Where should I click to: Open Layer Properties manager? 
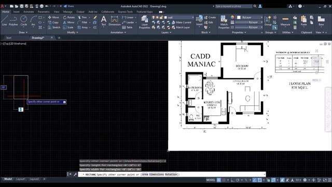click(x=144, y=22)
